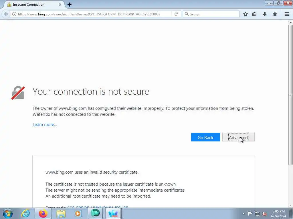
Task: Open network status tray icon
Action: [x=257, y=214]
